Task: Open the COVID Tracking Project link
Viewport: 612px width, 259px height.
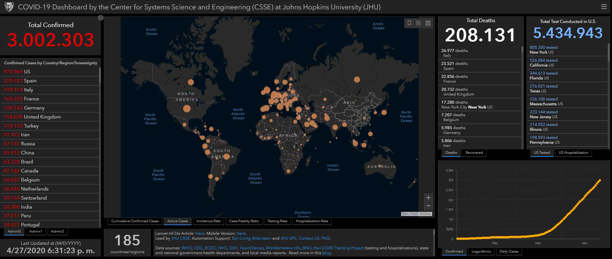Action: tap(338, 248)
